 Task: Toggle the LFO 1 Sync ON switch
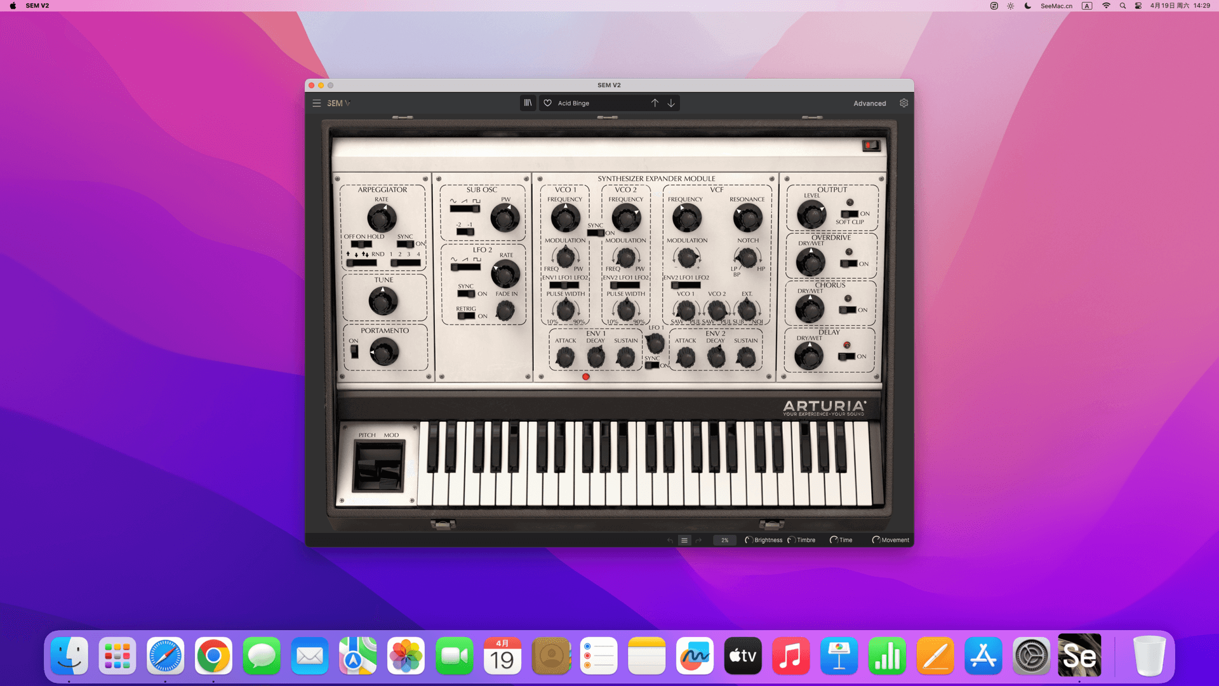click(652, 365)
